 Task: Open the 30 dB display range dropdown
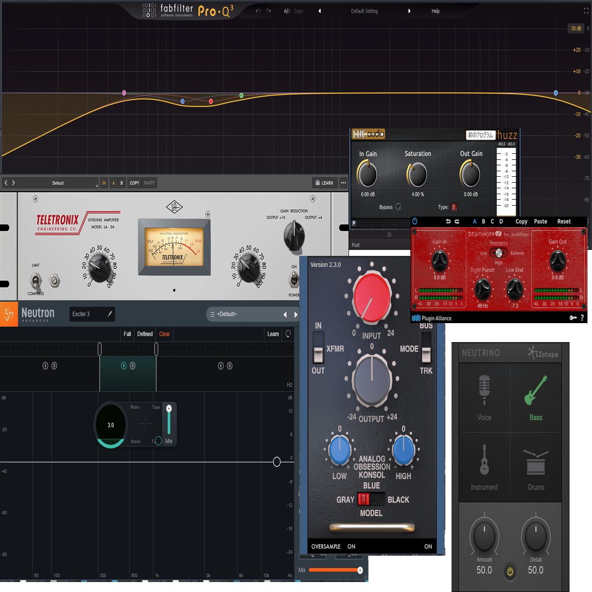click(x=576, y=28)
